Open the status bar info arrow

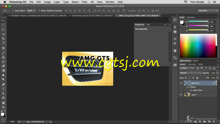pyautogui.click(x=51, y=122)
